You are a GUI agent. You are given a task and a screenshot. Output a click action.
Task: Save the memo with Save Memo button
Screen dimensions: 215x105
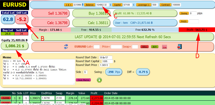coord(83,80)
